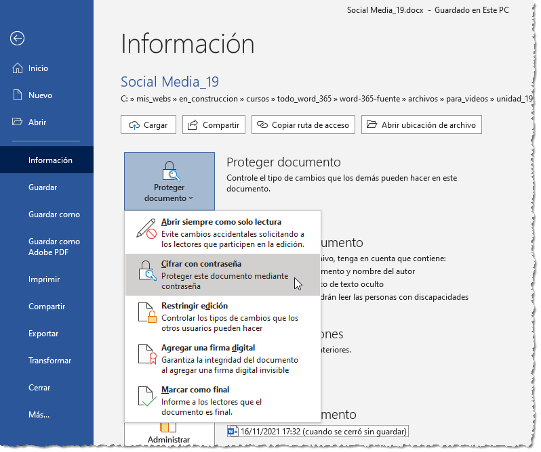Click the Social Media_19 document title
Screen dimensions: 541x452
point(169,82)
